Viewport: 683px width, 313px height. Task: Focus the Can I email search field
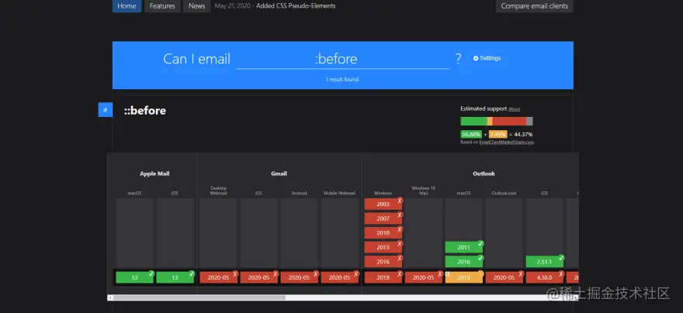[x=342, y=59]
